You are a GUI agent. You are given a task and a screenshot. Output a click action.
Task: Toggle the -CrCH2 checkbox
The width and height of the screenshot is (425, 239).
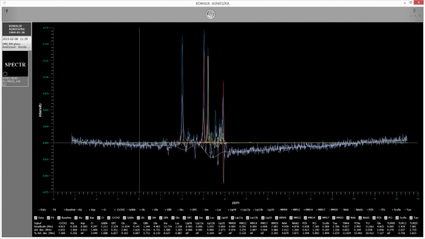point(109,218)
